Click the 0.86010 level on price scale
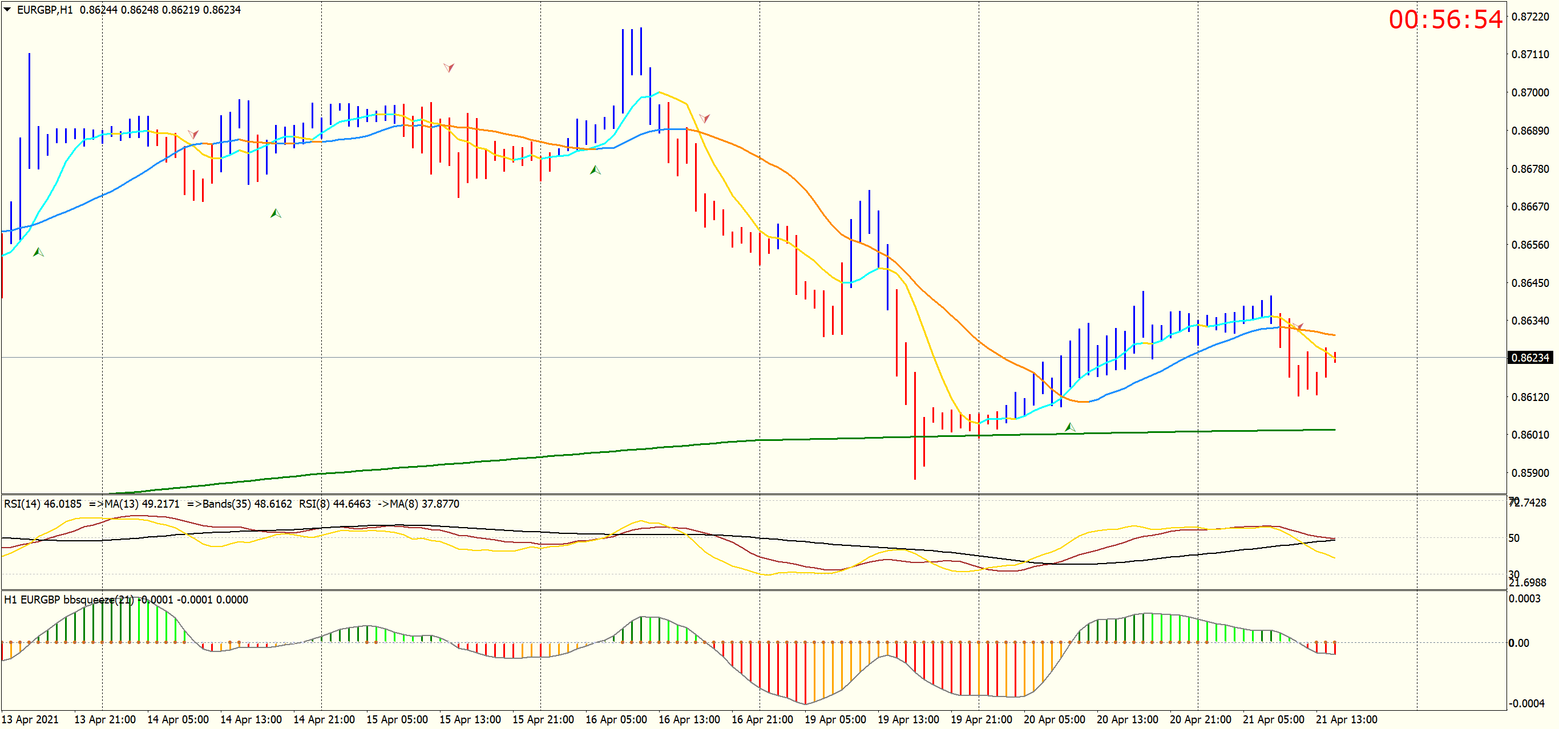 tap(1530, 434)
